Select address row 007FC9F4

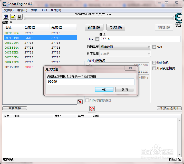pos(40,33)
